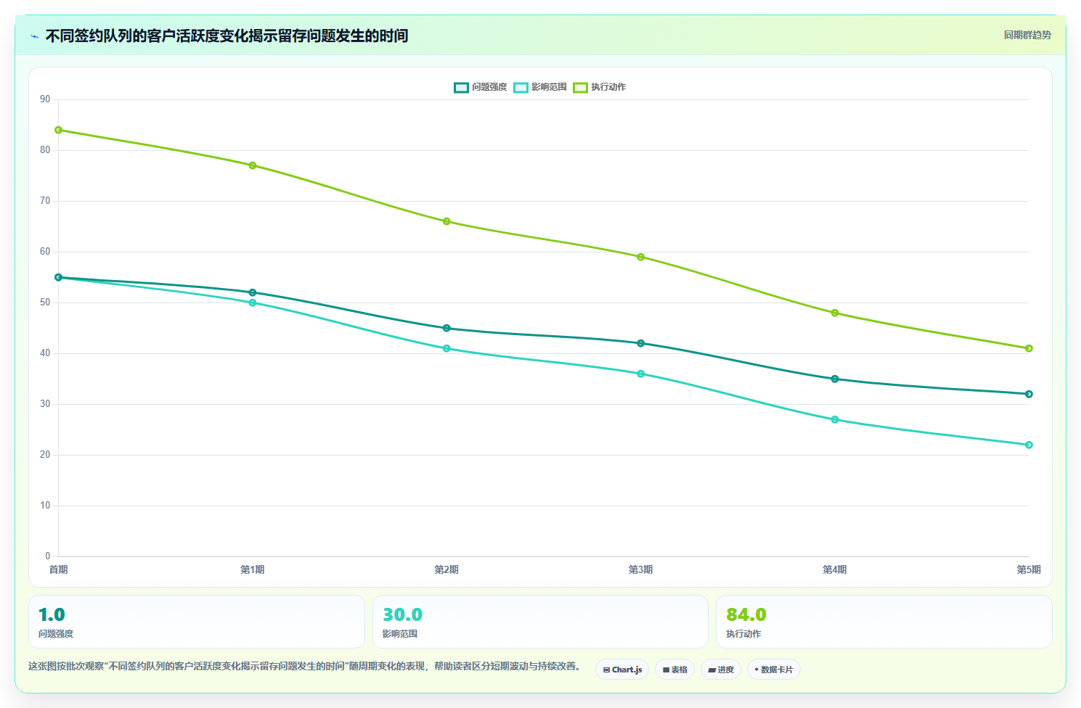Pick the 影响范围 point at 第1期

point(253,302)
